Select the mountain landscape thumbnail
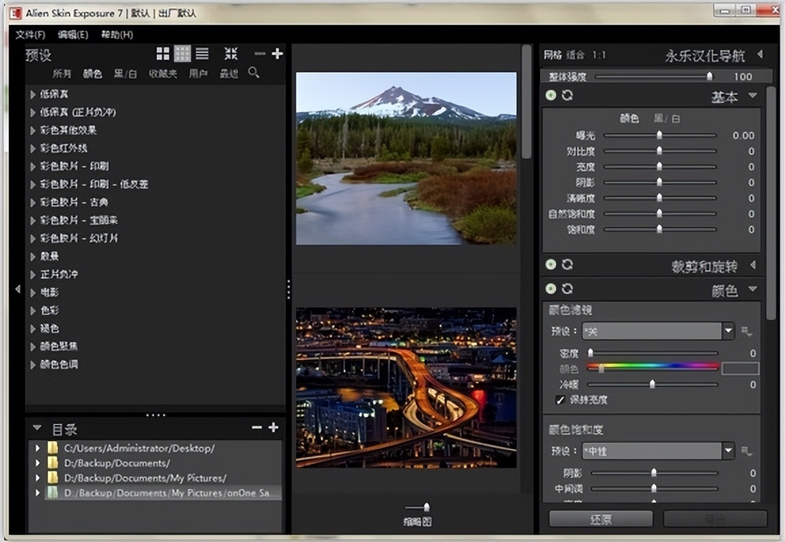Screen dimensions: 785x542 pos(406,158)
